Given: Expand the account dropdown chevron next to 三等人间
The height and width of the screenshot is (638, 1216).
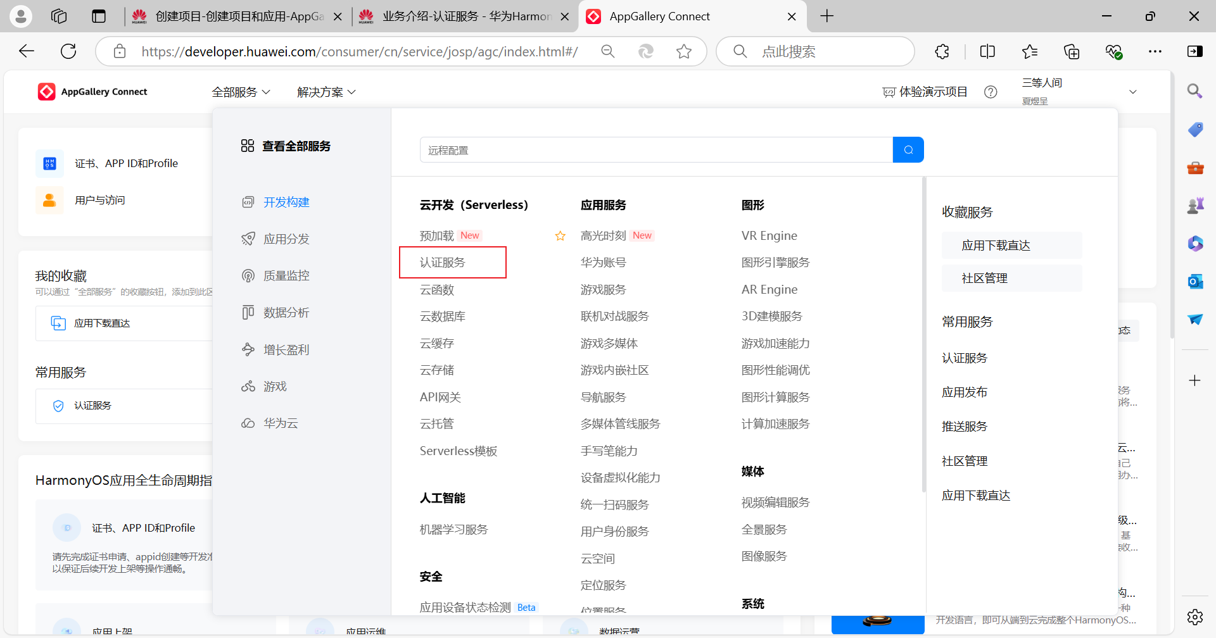Looking at the screenshot, I should [1133, 92].
